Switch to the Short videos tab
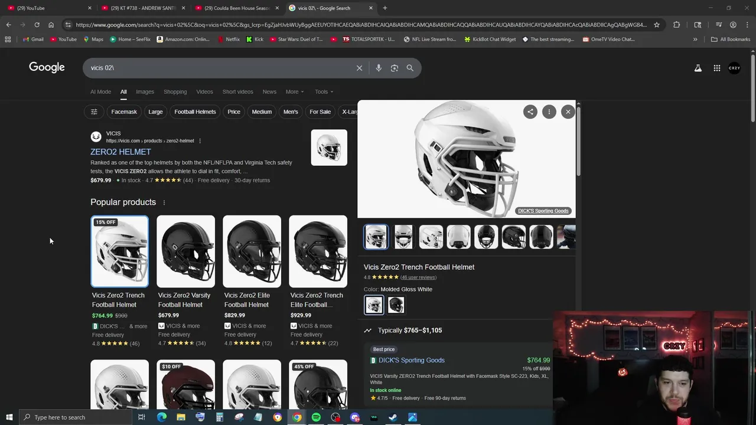This screenshot has width=756, height=425. coord(237,91)
